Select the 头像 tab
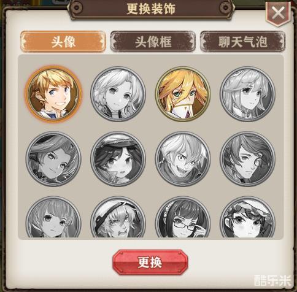Screen dimensions: 297x292 click(63, 42)
